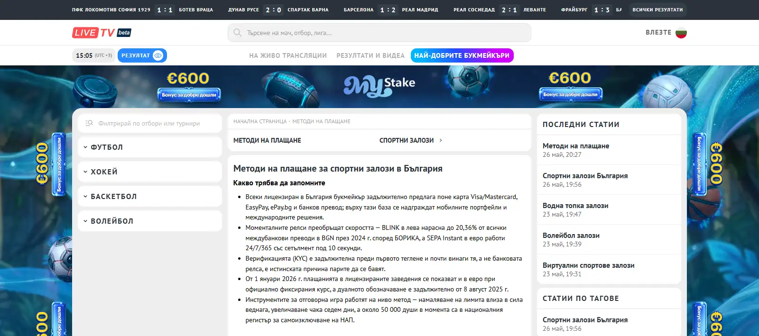The width and height of the screenshot is (759, 336).
Task: Open НАЙ-ДОБРИТЕ БУКМЕЙКЪРИ tab
Action: point(462,55)
